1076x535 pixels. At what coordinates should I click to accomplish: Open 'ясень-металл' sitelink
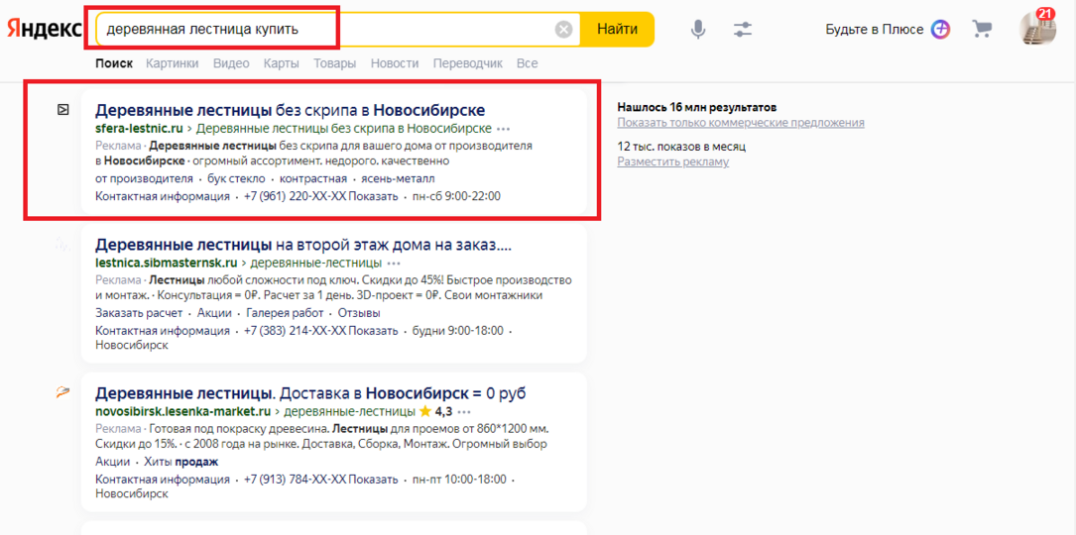397,179
